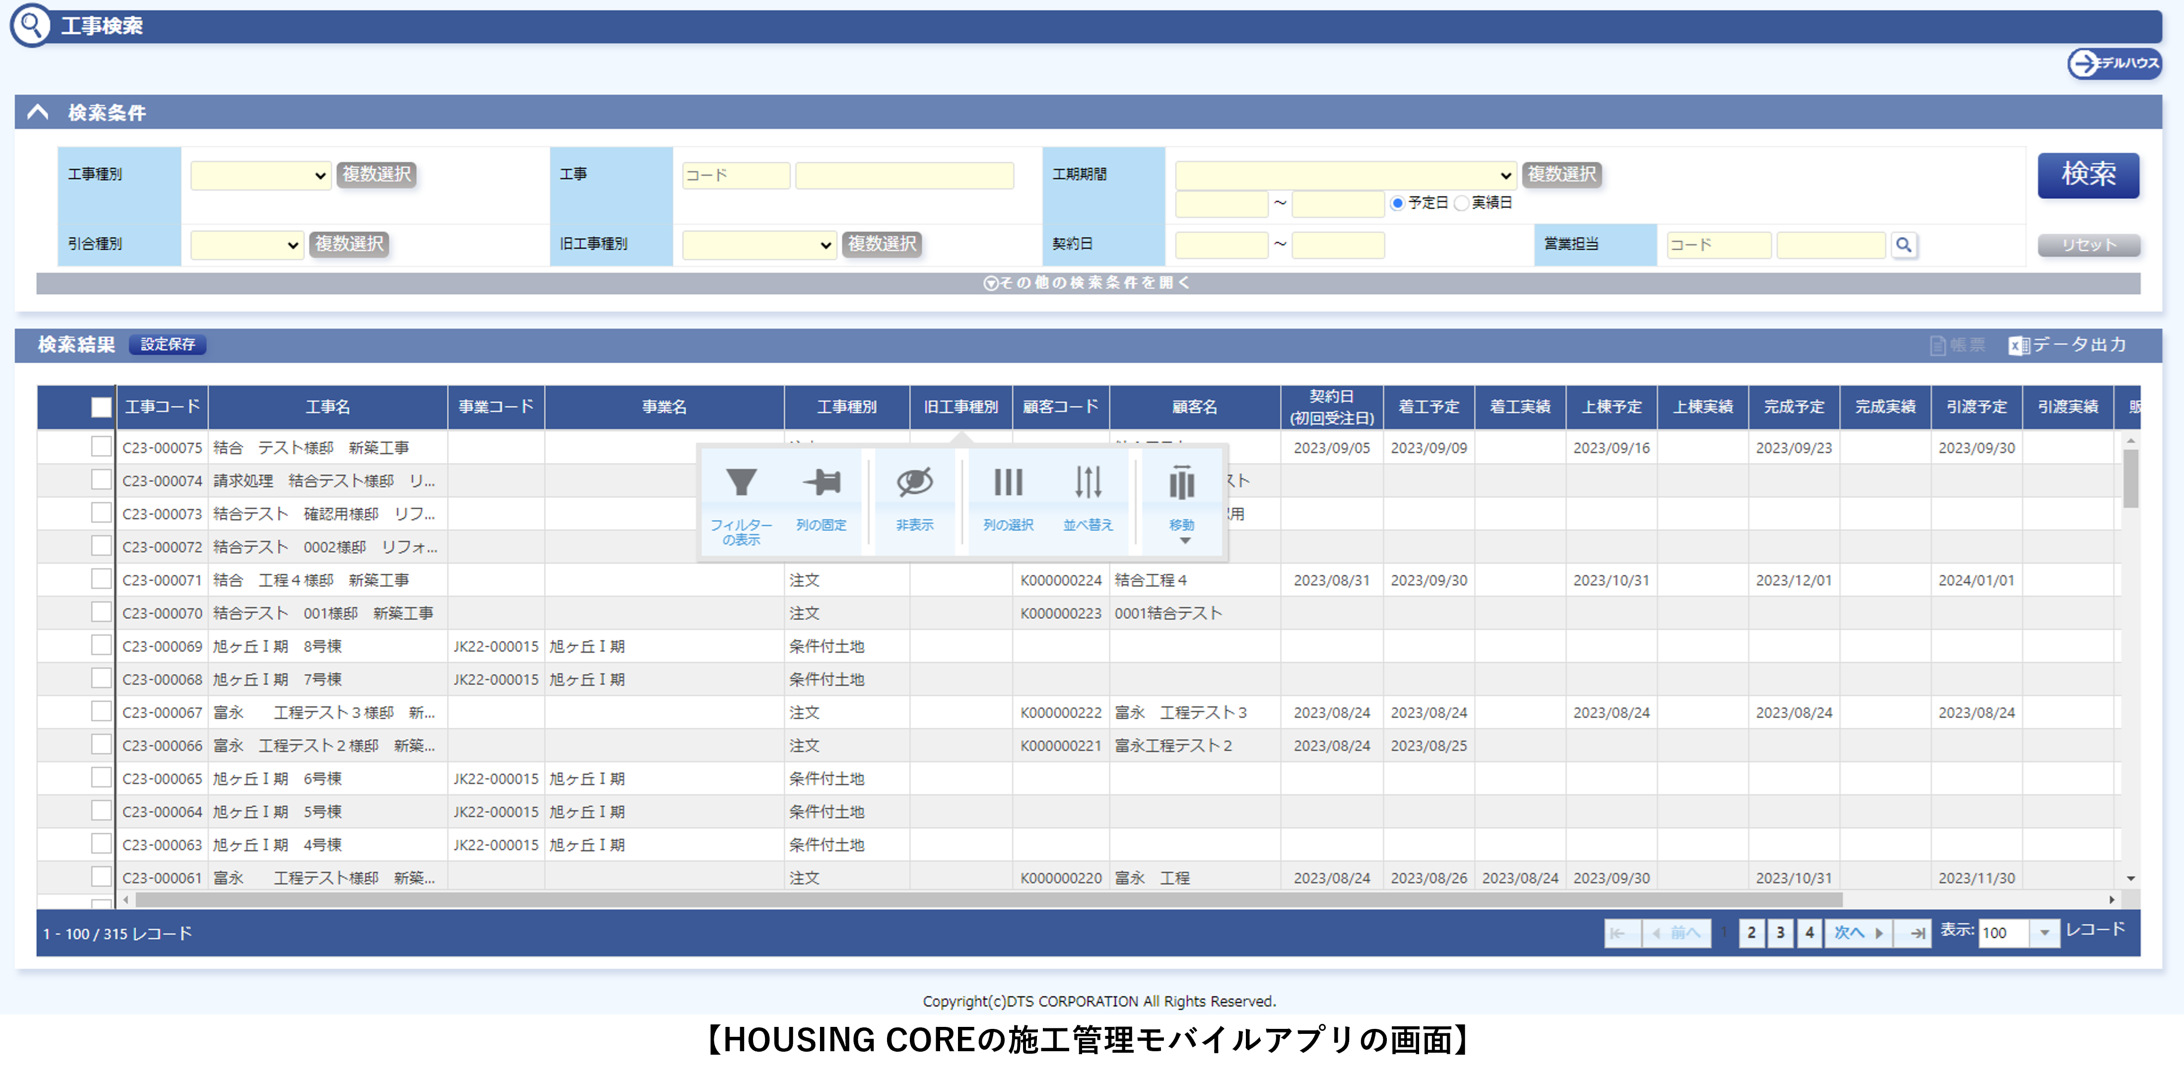Check the row C23-000063 checkbox

[101, 843]
